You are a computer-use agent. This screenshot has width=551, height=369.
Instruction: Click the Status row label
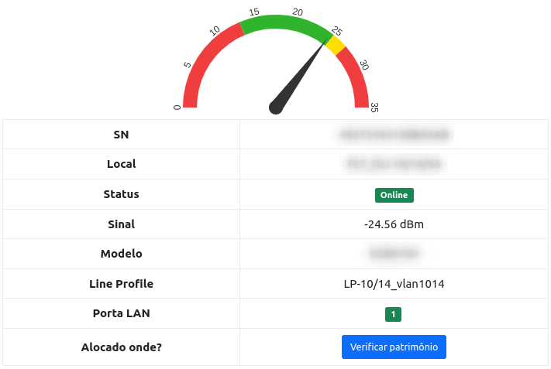point(121,194)
